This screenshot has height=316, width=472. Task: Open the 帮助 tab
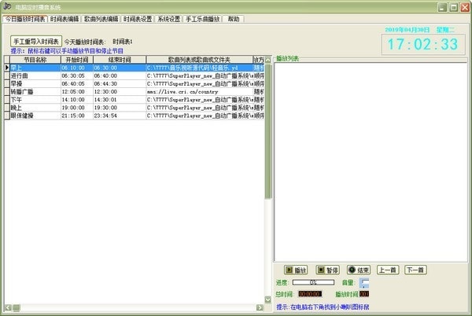[x=234, y=18]
